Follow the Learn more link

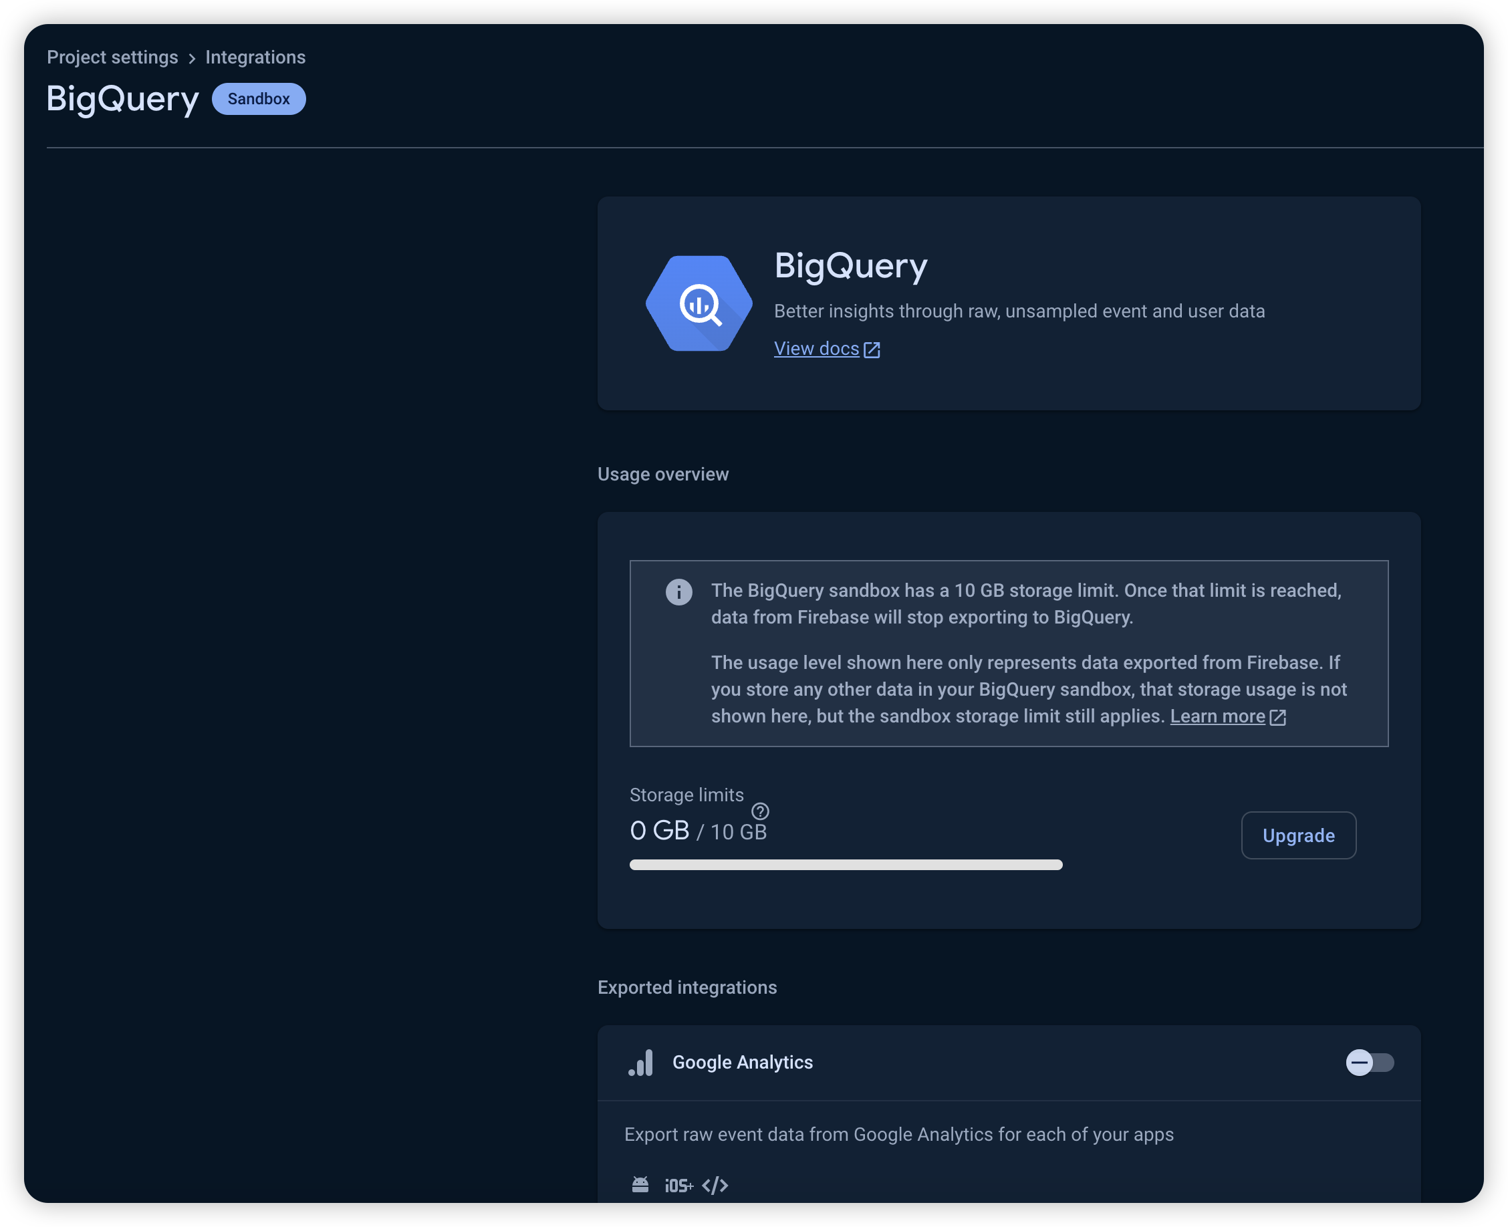click(x=1217, y=716)
